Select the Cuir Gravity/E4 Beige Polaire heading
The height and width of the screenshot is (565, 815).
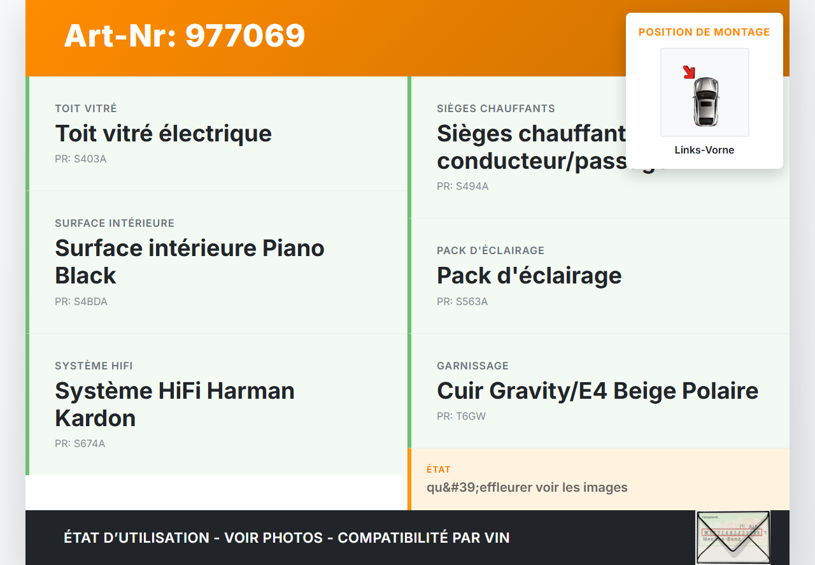(x=597, y=391)
